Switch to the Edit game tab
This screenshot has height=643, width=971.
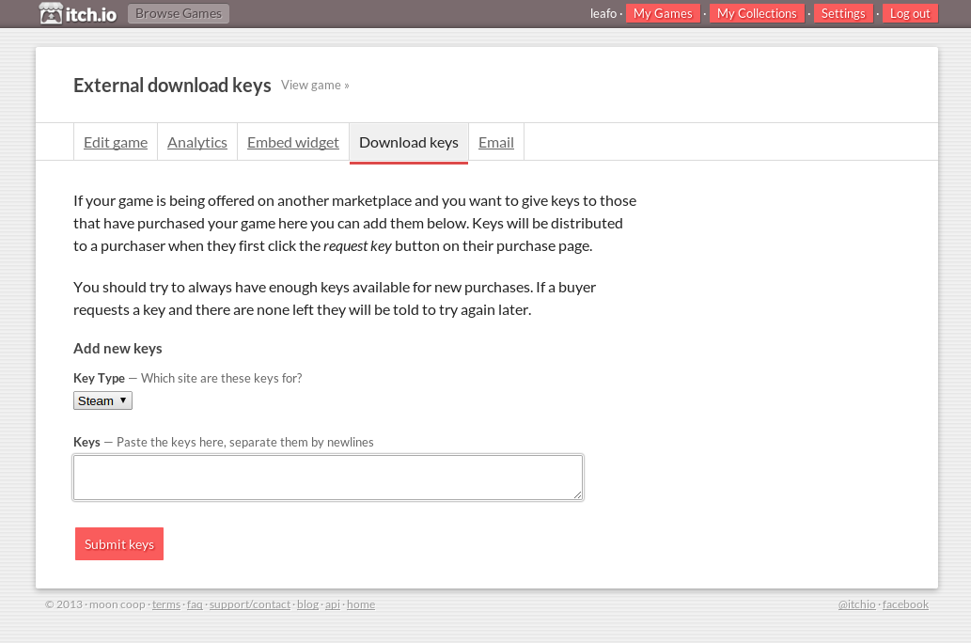(x=116, y=142)
